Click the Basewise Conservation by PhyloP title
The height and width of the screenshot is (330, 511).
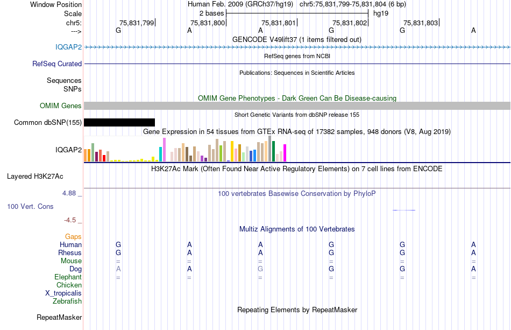click(297, 194)
